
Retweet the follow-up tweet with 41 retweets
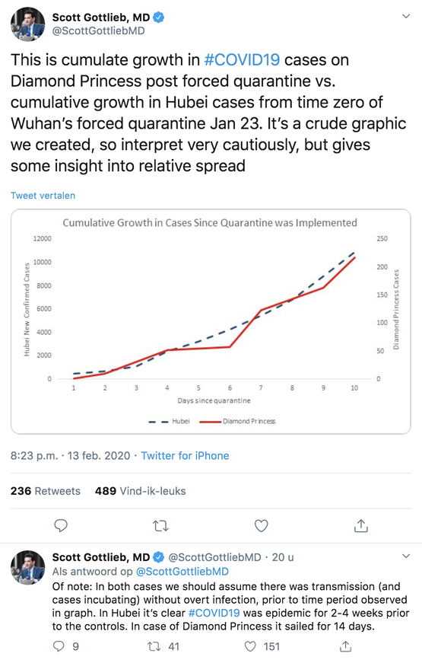click(154, 646)
